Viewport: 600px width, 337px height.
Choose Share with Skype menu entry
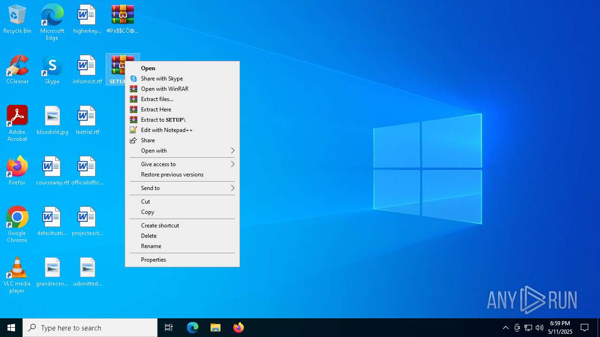tap(182, 79)
